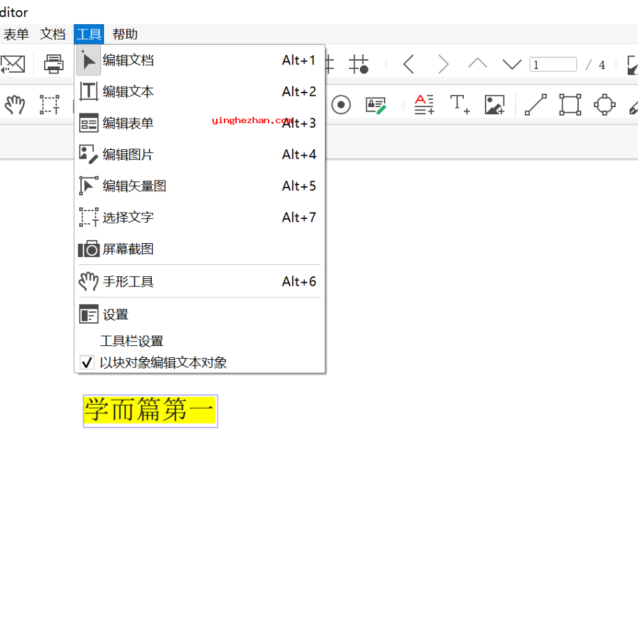The image size is (638, 626).
Task: Select the ellipse drawing tool icon
Action: [605, 105]
